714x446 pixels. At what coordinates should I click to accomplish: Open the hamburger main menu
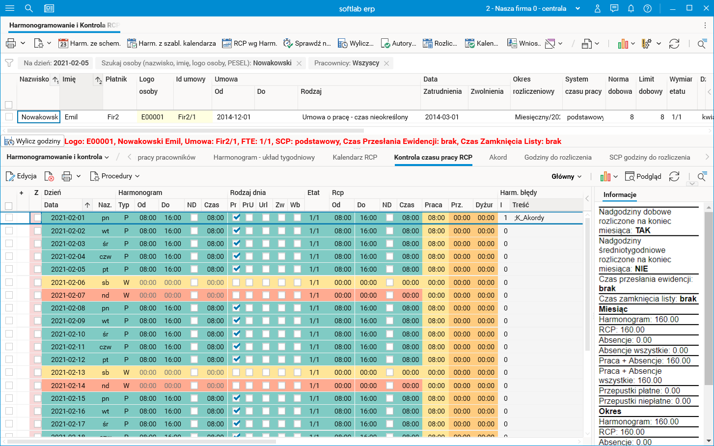pos(9,8)
